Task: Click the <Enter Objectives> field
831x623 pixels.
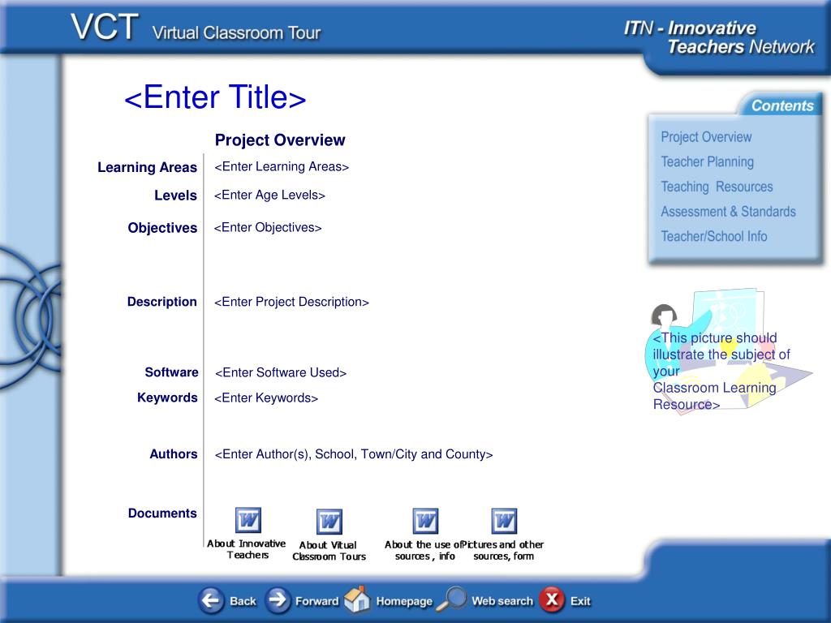Action: 268,228
